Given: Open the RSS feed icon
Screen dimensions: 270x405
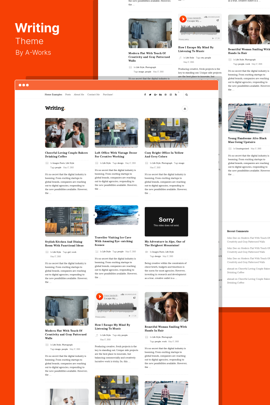Looking at the screenshot, I should [176, 95].
